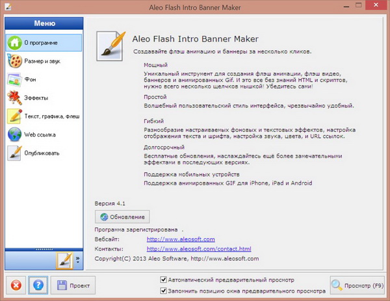The height and width of the screenshot is (301, 390).
Task: Open the "Фон" background section
Action: point(44,79)
